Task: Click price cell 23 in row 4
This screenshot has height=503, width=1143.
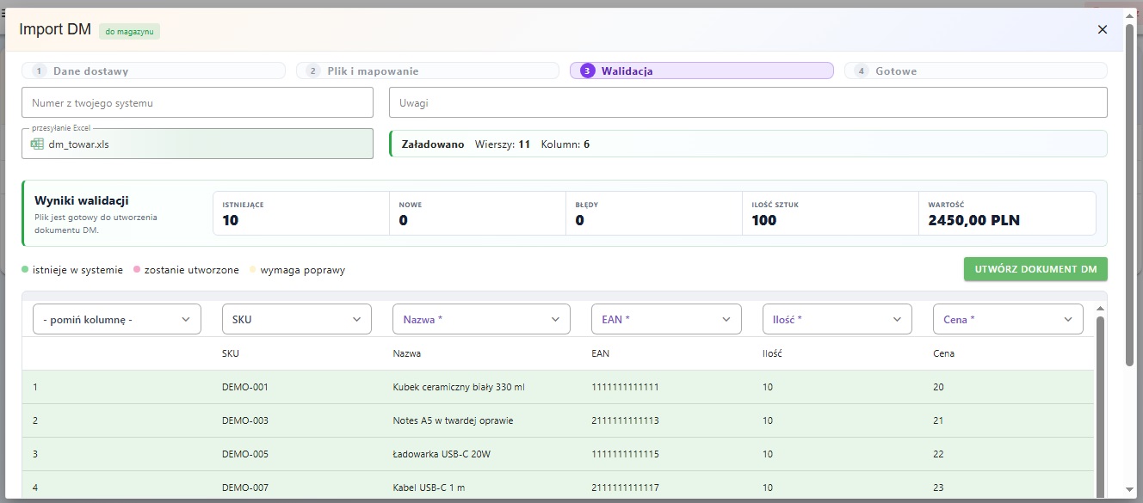Action: pos(938,488)
